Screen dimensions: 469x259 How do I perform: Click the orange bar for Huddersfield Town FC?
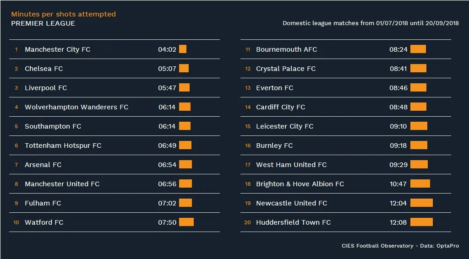(x=421, y=222)
